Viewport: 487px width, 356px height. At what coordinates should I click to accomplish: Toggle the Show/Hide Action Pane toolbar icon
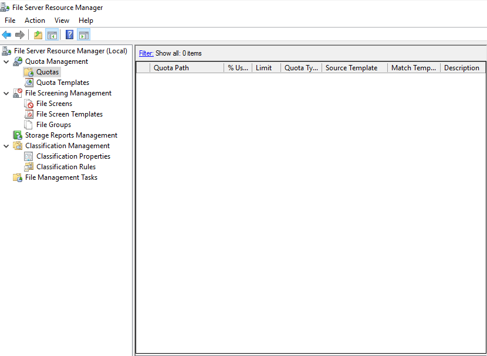(x=83, y=35)
